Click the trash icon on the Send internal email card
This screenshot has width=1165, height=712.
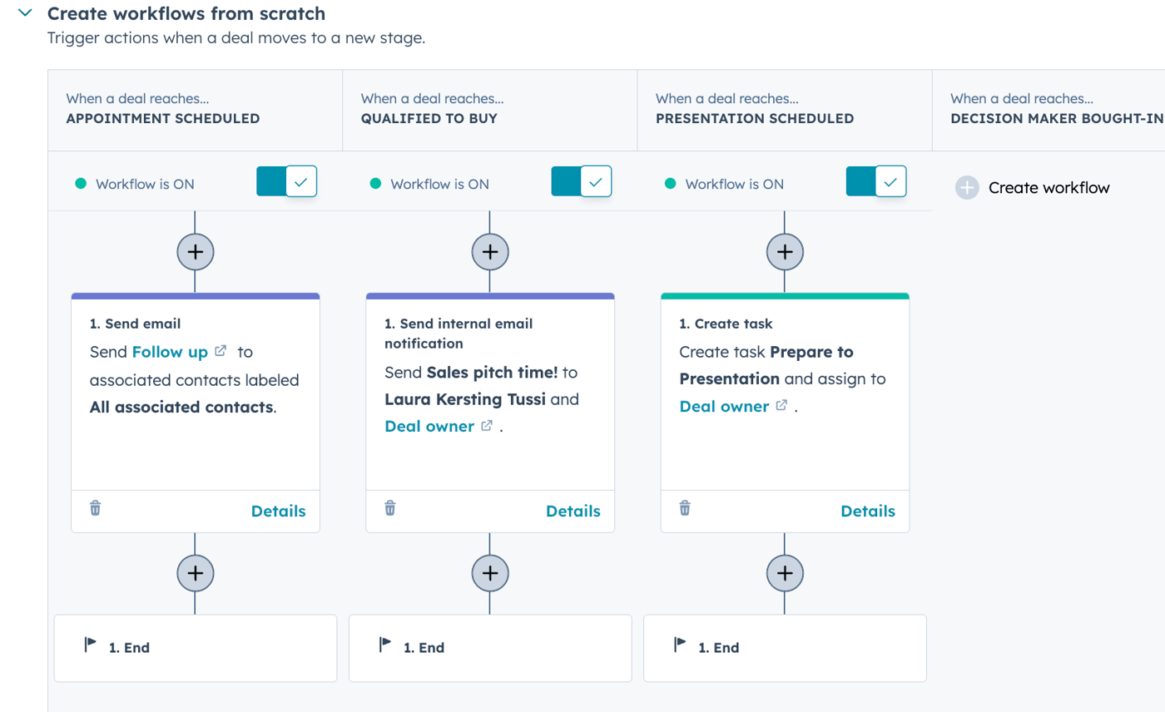(390, 511)
